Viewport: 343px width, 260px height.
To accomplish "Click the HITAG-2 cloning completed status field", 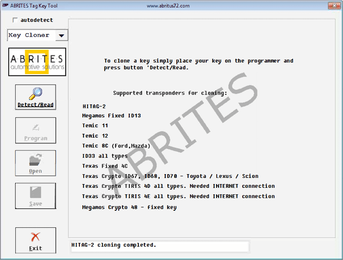I will tap(159, 246).
